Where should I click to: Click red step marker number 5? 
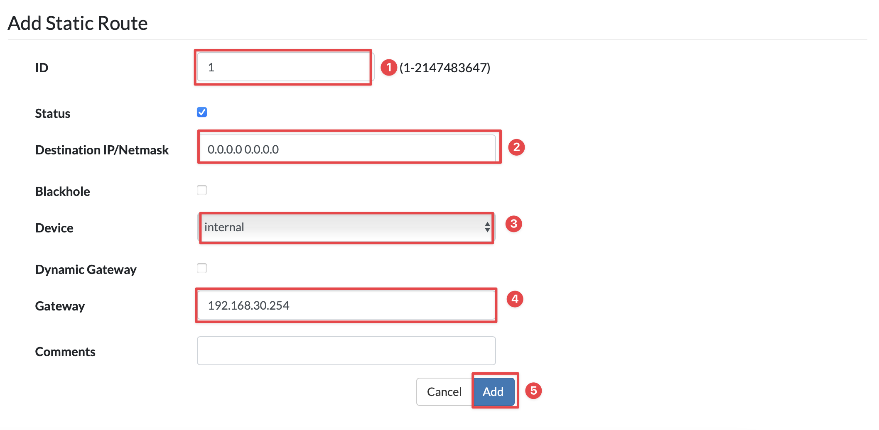tap(533, 391)
